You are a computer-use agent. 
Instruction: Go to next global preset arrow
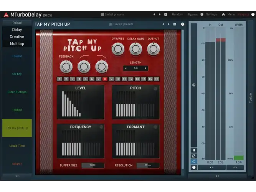coord(160,14)
